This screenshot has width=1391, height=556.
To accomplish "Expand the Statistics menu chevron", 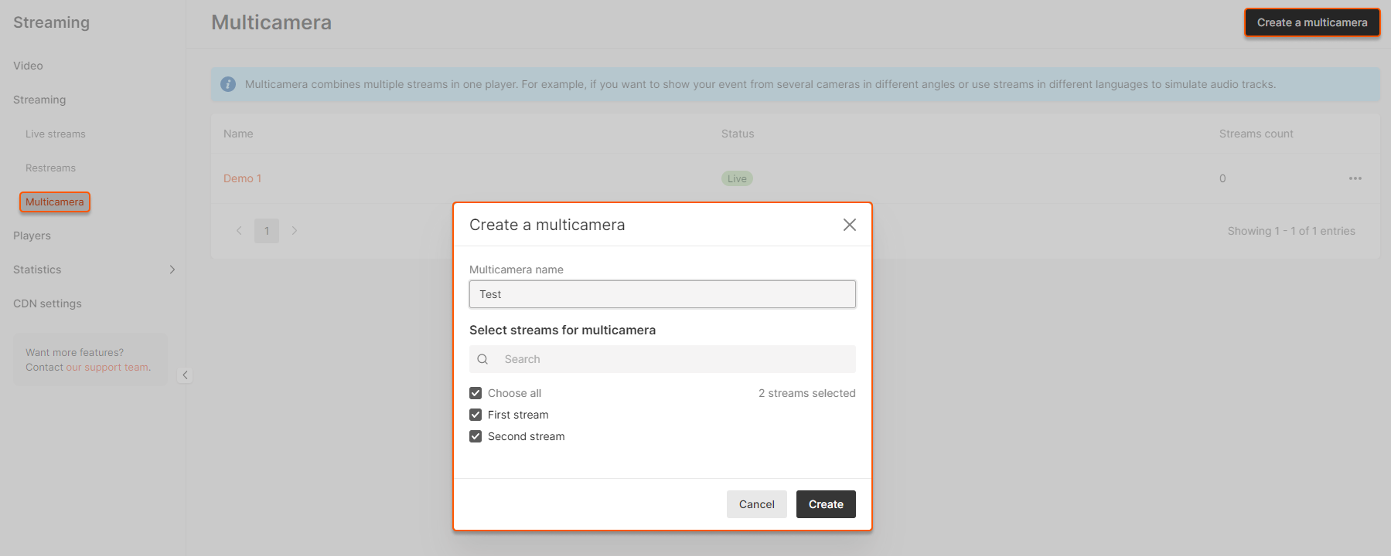I will [x=172, y=270].
